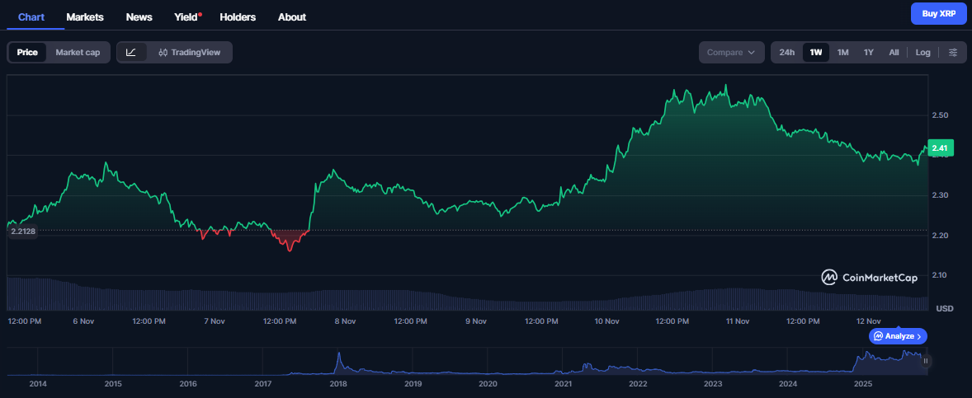Open the Yield tab
This screenshot has height=398, width=972.
coord(186,16)
